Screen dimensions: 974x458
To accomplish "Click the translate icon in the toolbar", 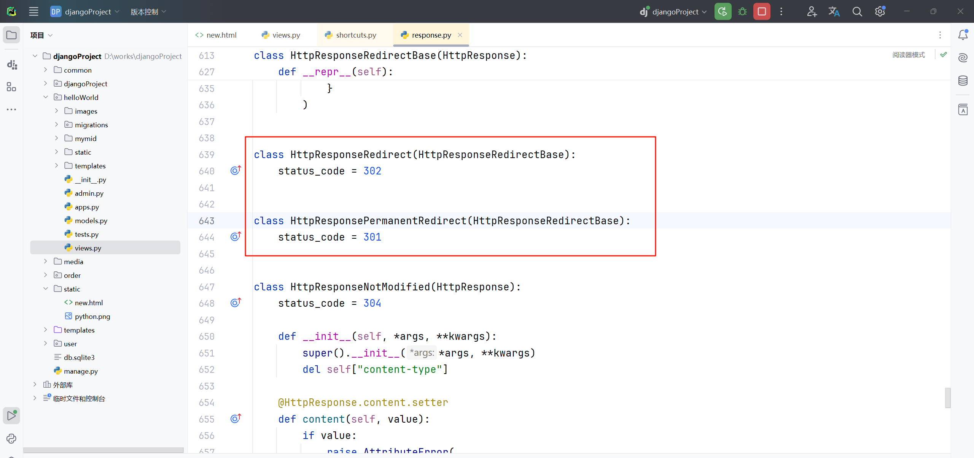I will 834,12.
